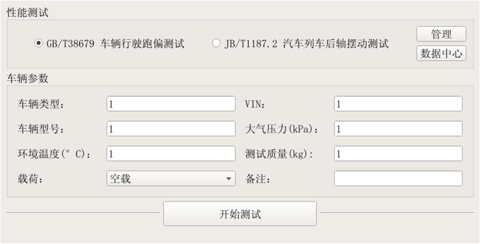Click the 管理 button
Screen dimensions: 480x244
[441, 34]
